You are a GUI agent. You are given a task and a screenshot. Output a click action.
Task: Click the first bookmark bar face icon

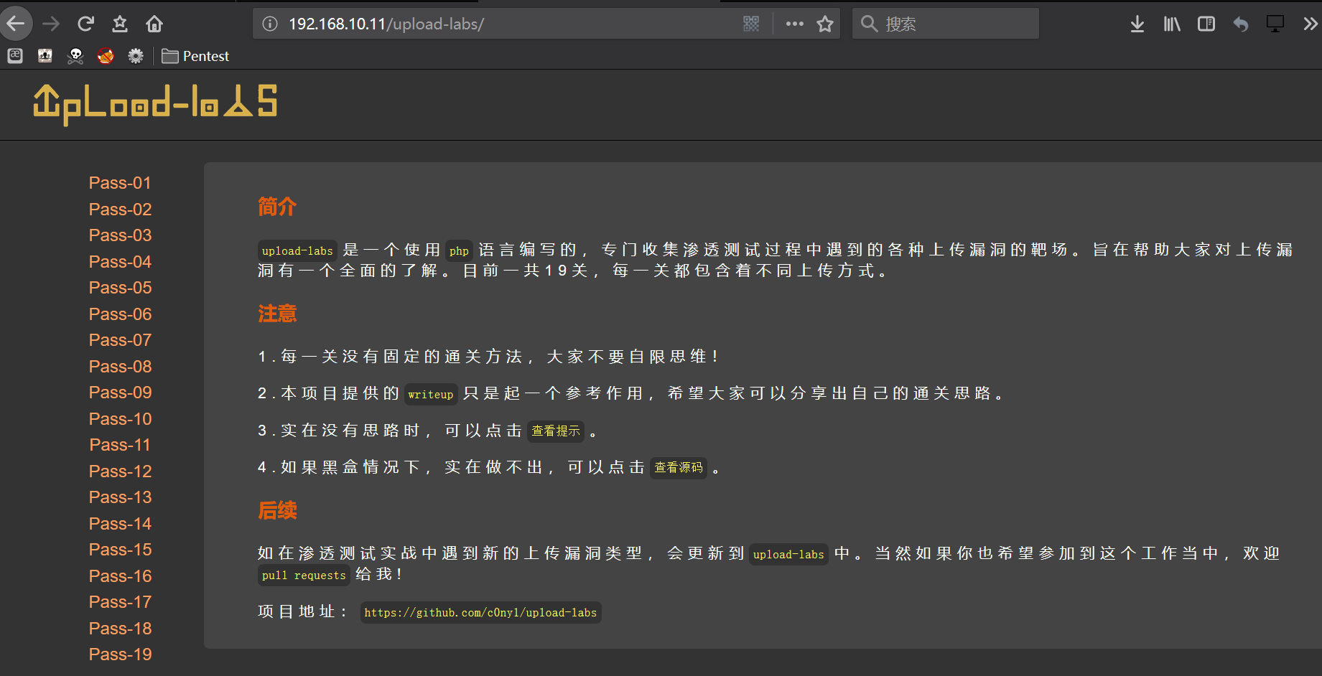(15, 56)
